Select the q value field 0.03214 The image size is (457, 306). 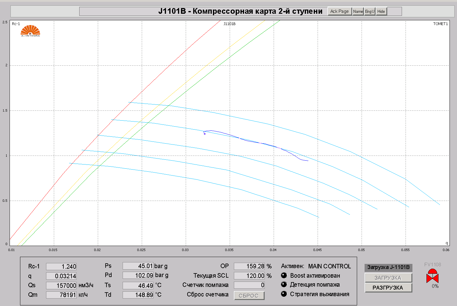tap(61, 276)
